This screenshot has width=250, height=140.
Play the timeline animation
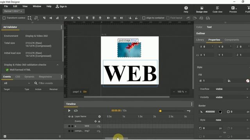pyautogui.click(x=69, y=110)
